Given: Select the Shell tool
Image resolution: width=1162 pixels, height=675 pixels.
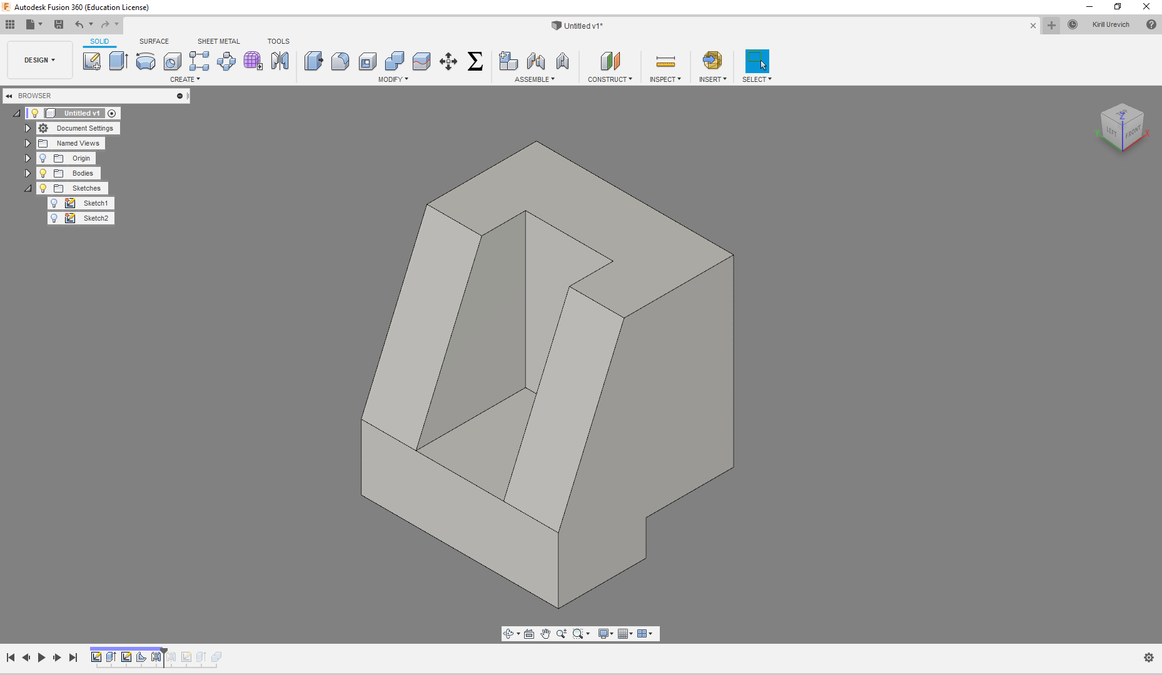Looking at the screenshot, I should [367, 61].
